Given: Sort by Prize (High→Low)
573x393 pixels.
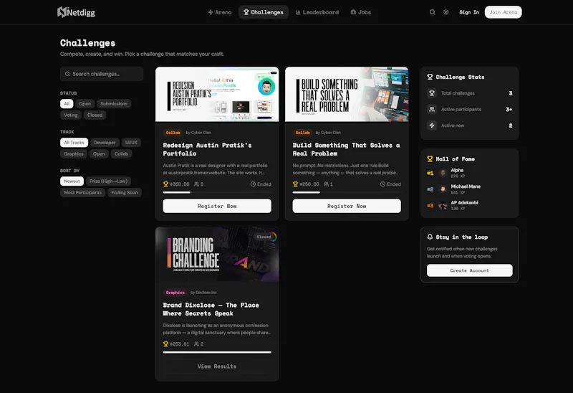Looking at the screenshot, I should (108, 181).
